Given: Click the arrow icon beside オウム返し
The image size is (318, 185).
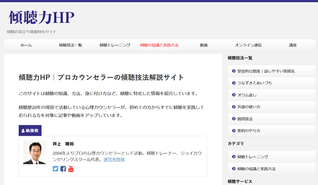Looking at the screenshot, I should coord(234,95).
